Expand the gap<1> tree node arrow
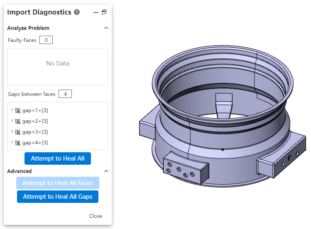Screen dimensions: 311x229 12,110
